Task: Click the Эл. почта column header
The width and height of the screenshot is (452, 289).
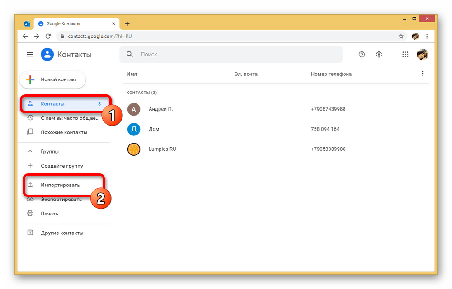Action: 246,74
